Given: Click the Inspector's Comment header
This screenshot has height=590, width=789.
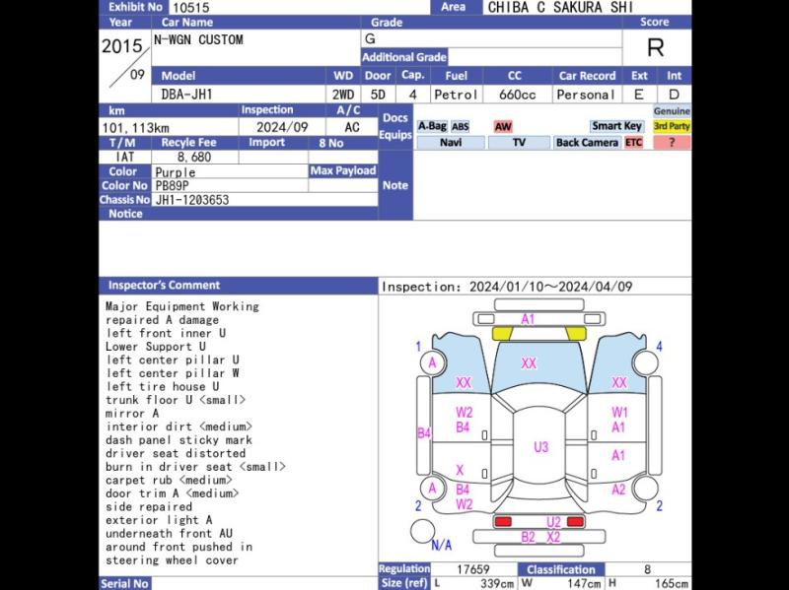Looking at the screenshot, I should click(x=239, y=285).
